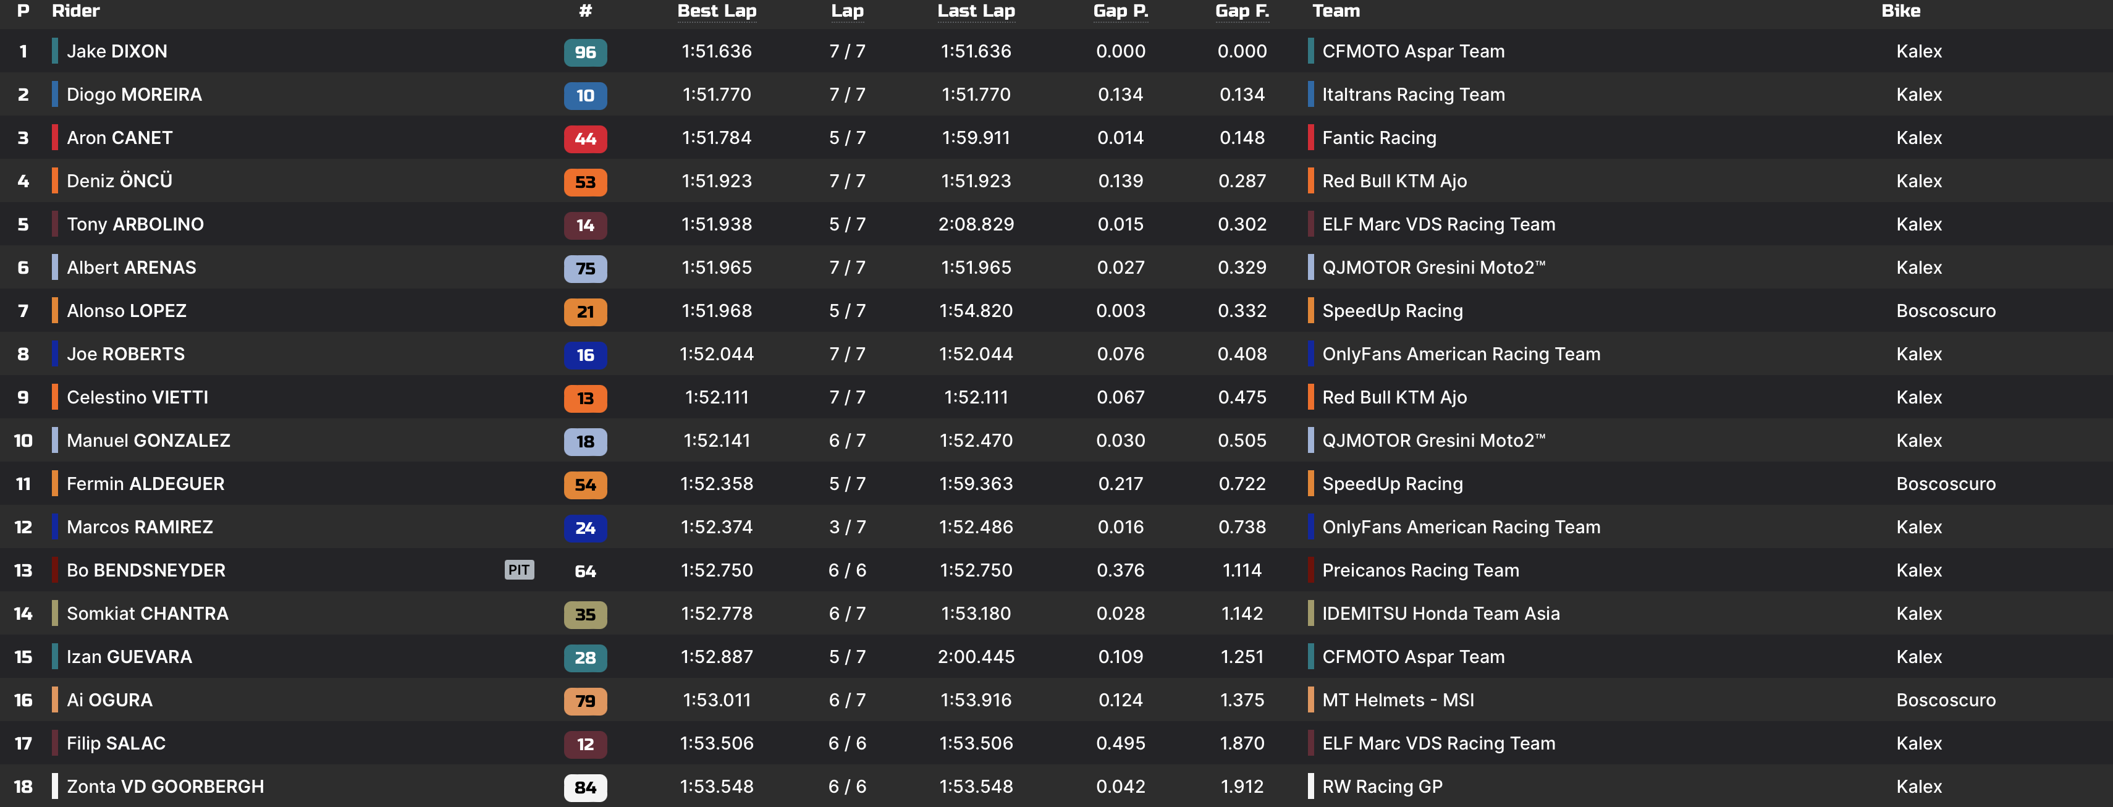Screen dimensions: 2113x807
Task: Sort table by Best Lap column
Action: point(716,11)
